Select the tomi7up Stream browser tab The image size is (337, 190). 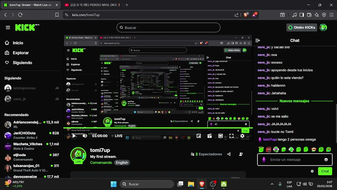[31, 5]
